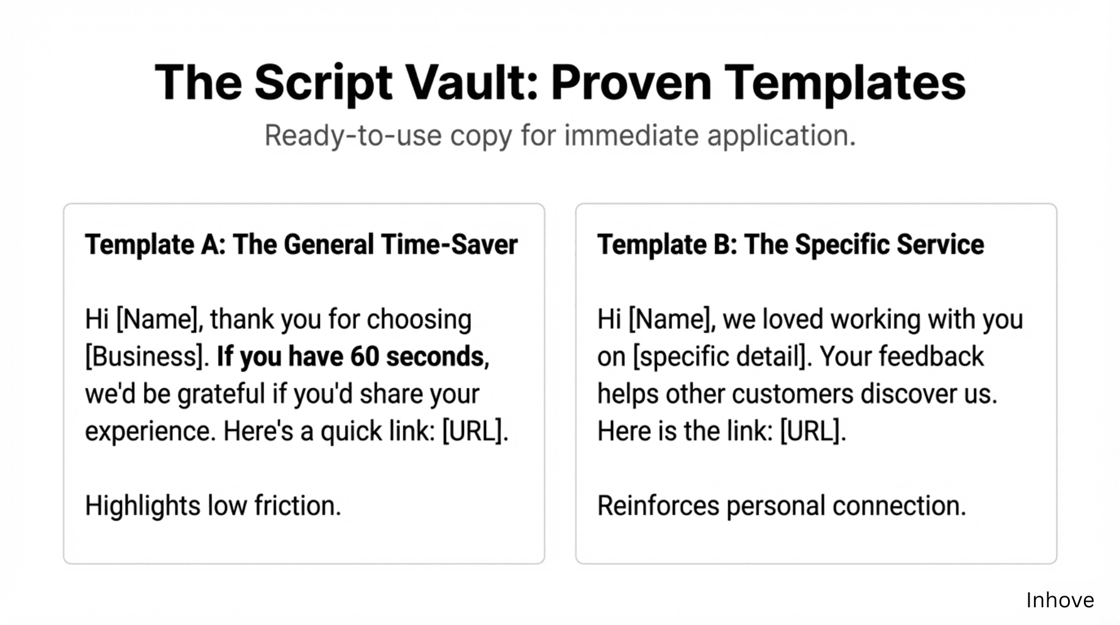Click "thank you for choosing" in Template A
1120x625 pixels.
pos(341,319)
